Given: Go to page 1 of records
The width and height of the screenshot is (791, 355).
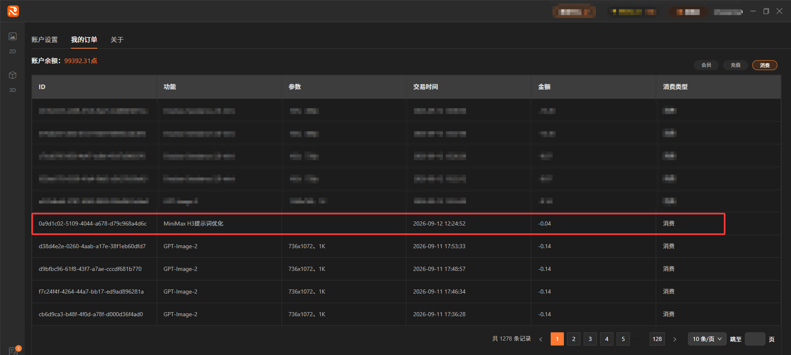Looking at the screenshot, I should click(557, 339).
